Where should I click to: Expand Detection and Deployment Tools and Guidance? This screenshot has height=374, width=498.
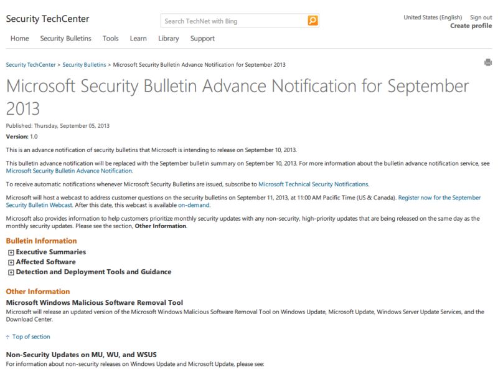point(11,272)
